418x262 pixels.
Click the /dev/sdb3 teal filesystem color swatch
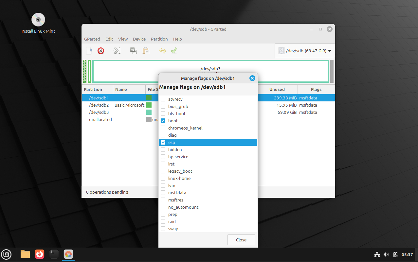click(x=149, y=112)
